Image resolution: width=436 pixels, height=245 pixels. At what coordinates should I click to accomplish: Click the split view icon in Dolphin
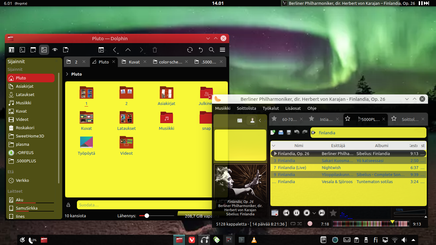(x=101, y=50)
